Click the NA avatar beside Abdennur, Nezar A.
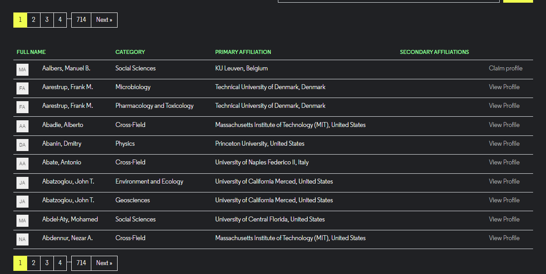 pyautogui.click(x=22, y=239)
